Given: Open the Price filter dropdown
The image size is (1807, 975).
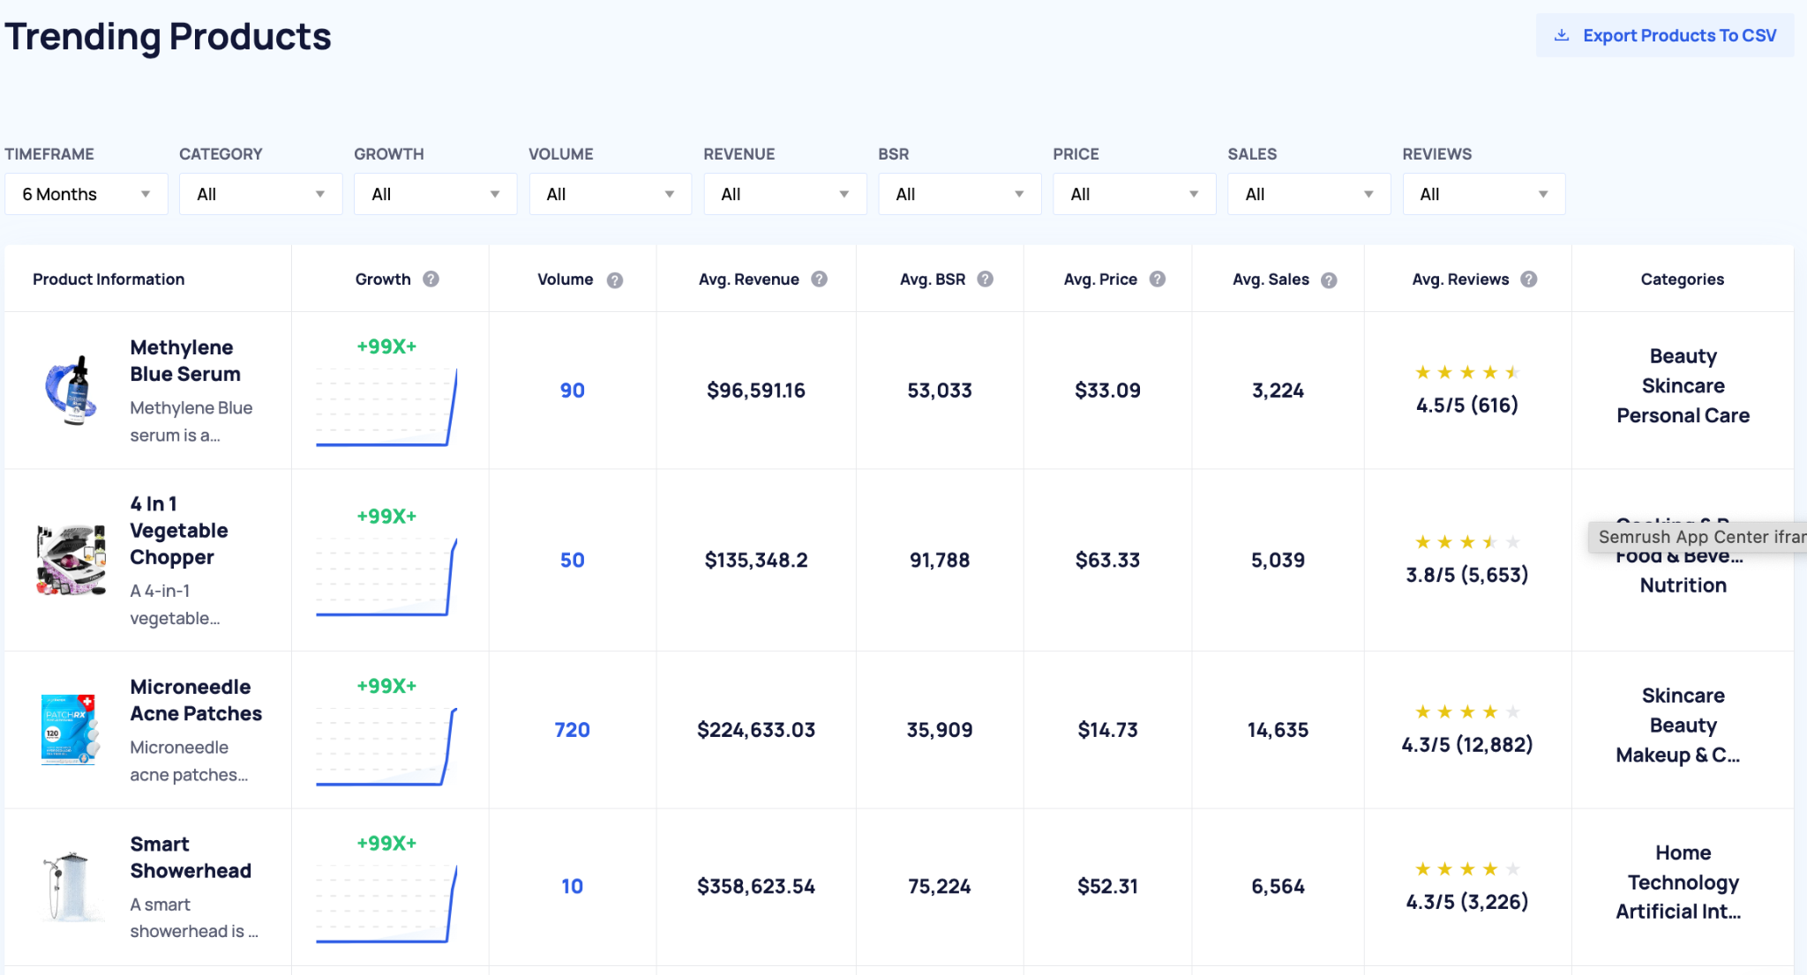Looking at the screenshot, I should coord(1135,194).
